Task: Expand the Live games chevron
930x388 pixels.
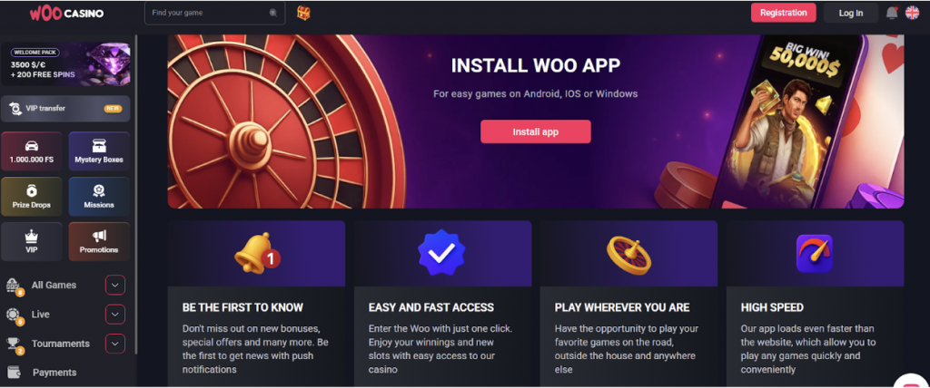Action: click(115, 315)
